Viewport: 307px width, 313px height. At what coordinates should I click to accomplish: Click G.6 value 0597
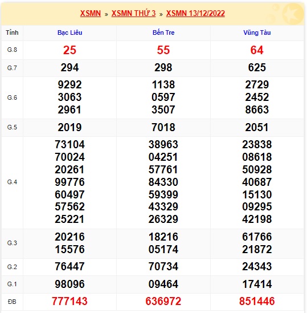tap(163, 97)
